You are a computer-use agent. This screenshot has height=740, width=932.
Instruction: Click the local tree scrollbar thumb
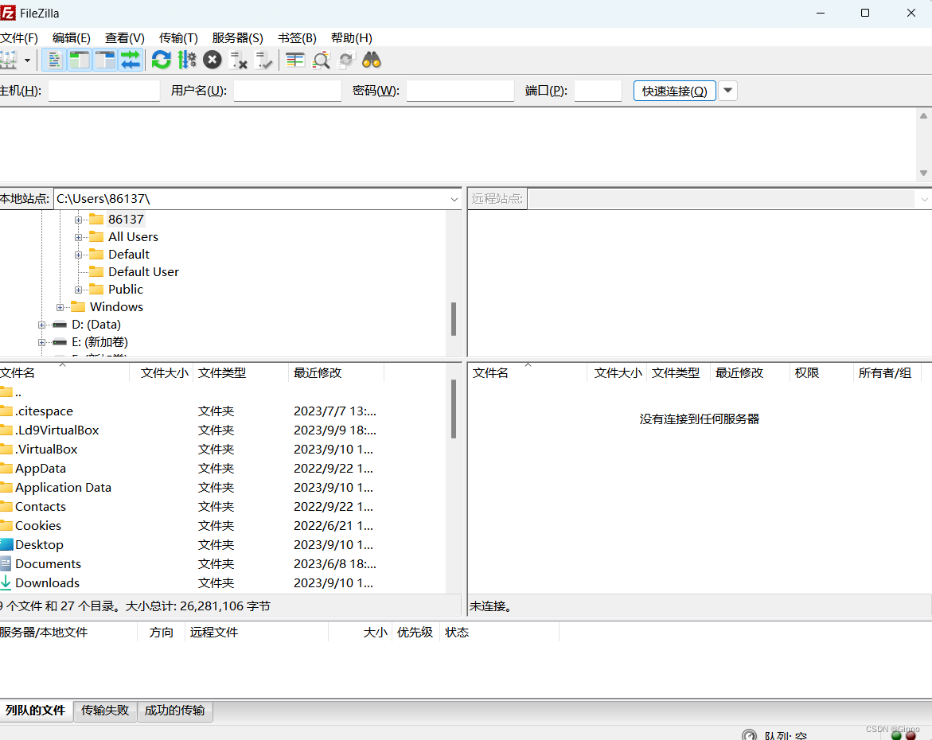click(x=454, y=319)
